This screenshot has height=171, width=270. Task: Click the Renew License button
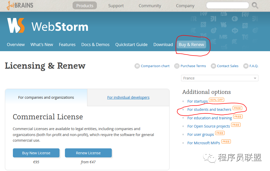[88, 153]
